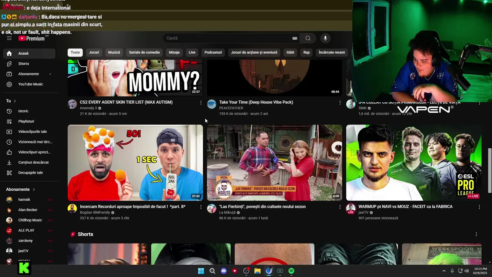Click the YouTube Premium logo
The image size is (492, 277).
pyautogui.click(x=32, y=38)
